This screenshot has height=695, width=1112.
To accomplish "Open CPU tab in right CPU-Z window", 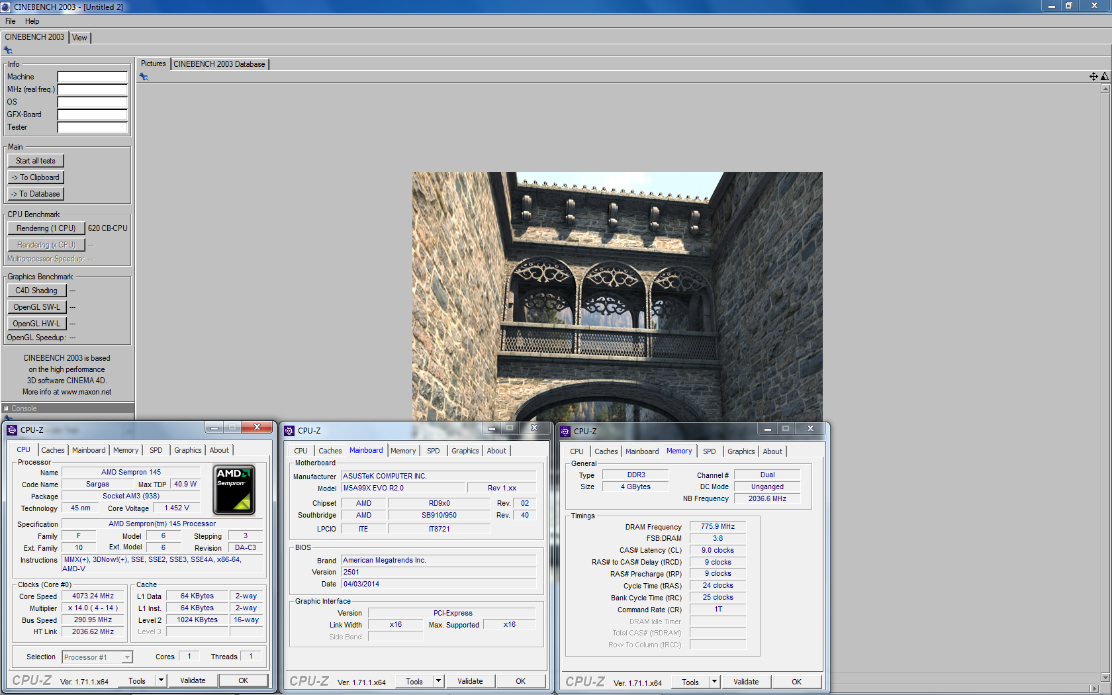I will tap(577, 451).
